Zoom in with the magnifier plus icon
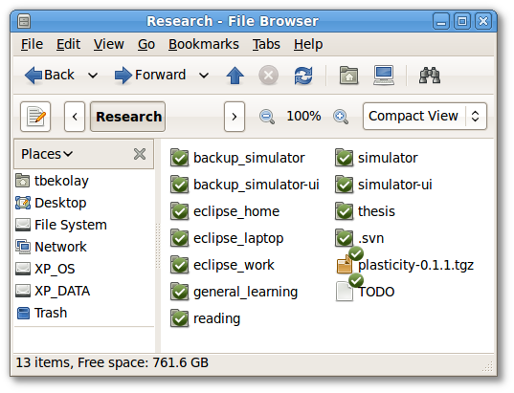The width and height of the screenshot is (514, 393). coord(341,117)
